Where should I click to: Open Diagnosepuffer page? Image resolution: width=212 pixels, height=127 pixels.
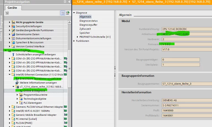tap(88, 25)
